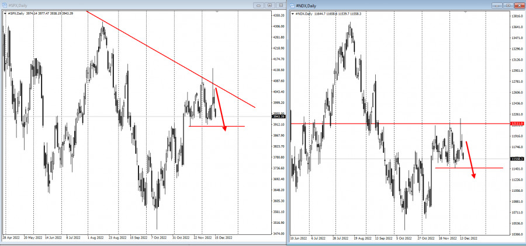Maximize the #NDX,Daily chart window
The image size is (526, 246).
(x=508, y=6)
